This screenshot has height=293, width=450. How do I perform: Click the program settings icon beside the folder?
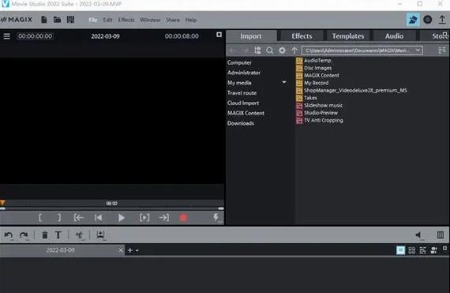70,20
